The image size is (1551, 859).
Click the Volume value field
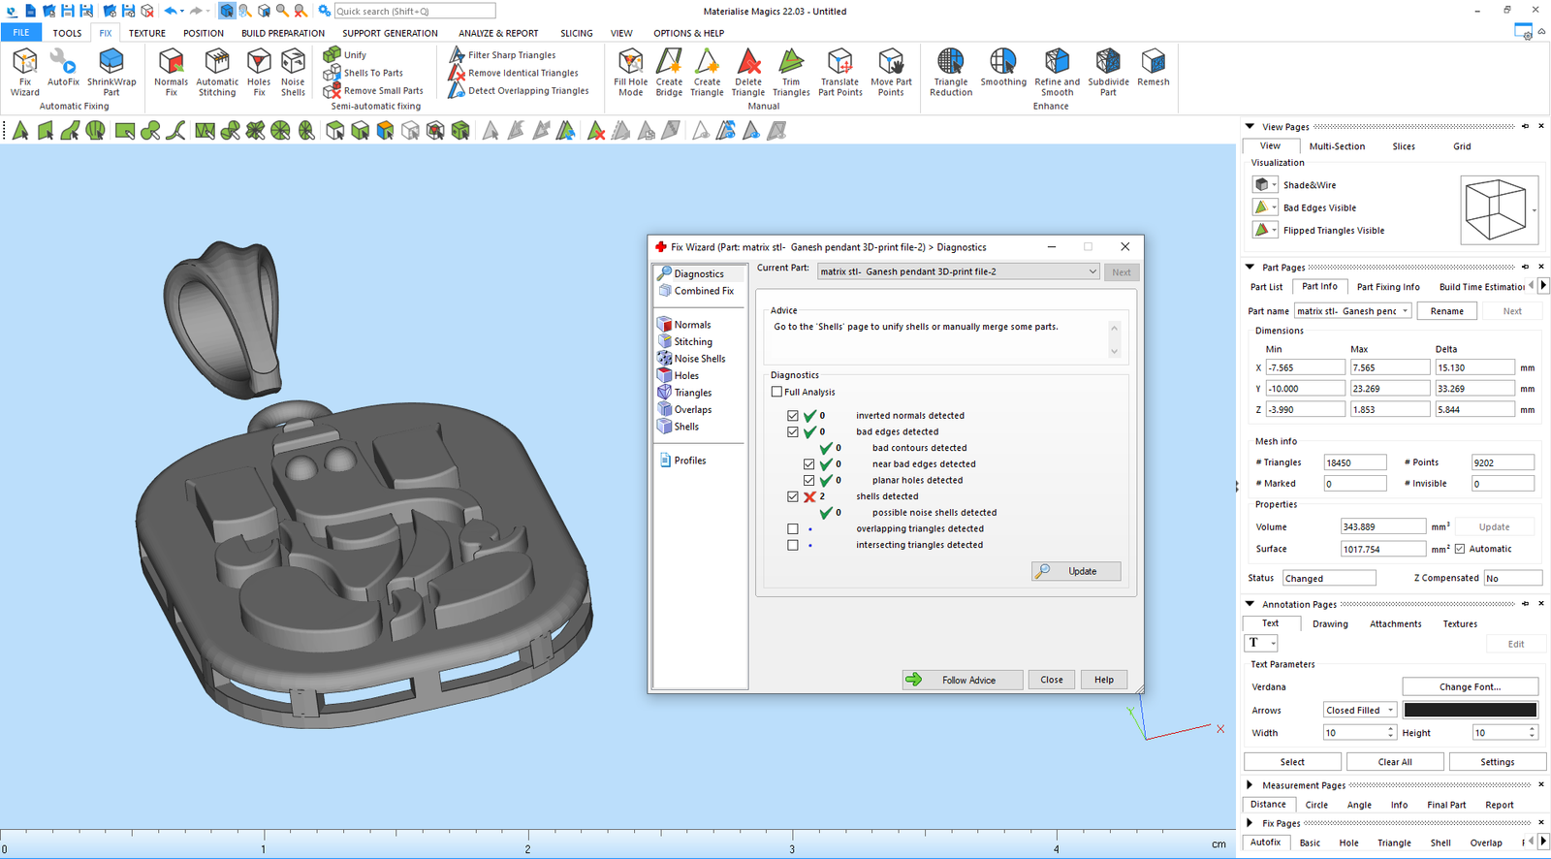1383,526
